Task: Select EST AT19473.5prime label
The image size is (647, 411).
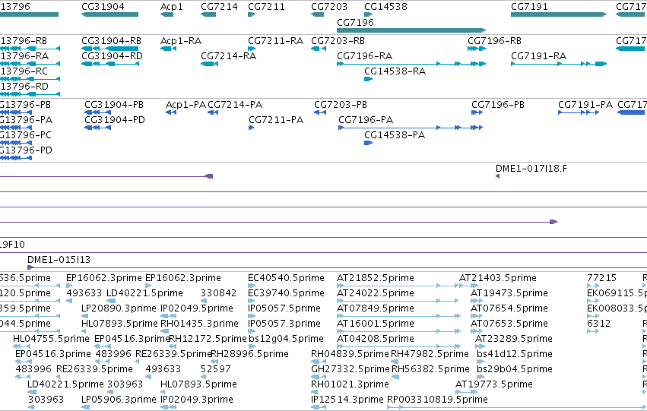Action: 509,293
